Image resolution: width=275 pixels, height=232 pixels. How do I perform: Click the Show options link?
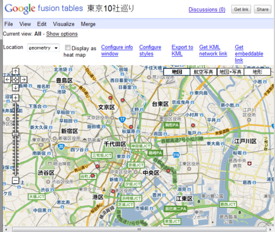point(62,34)
